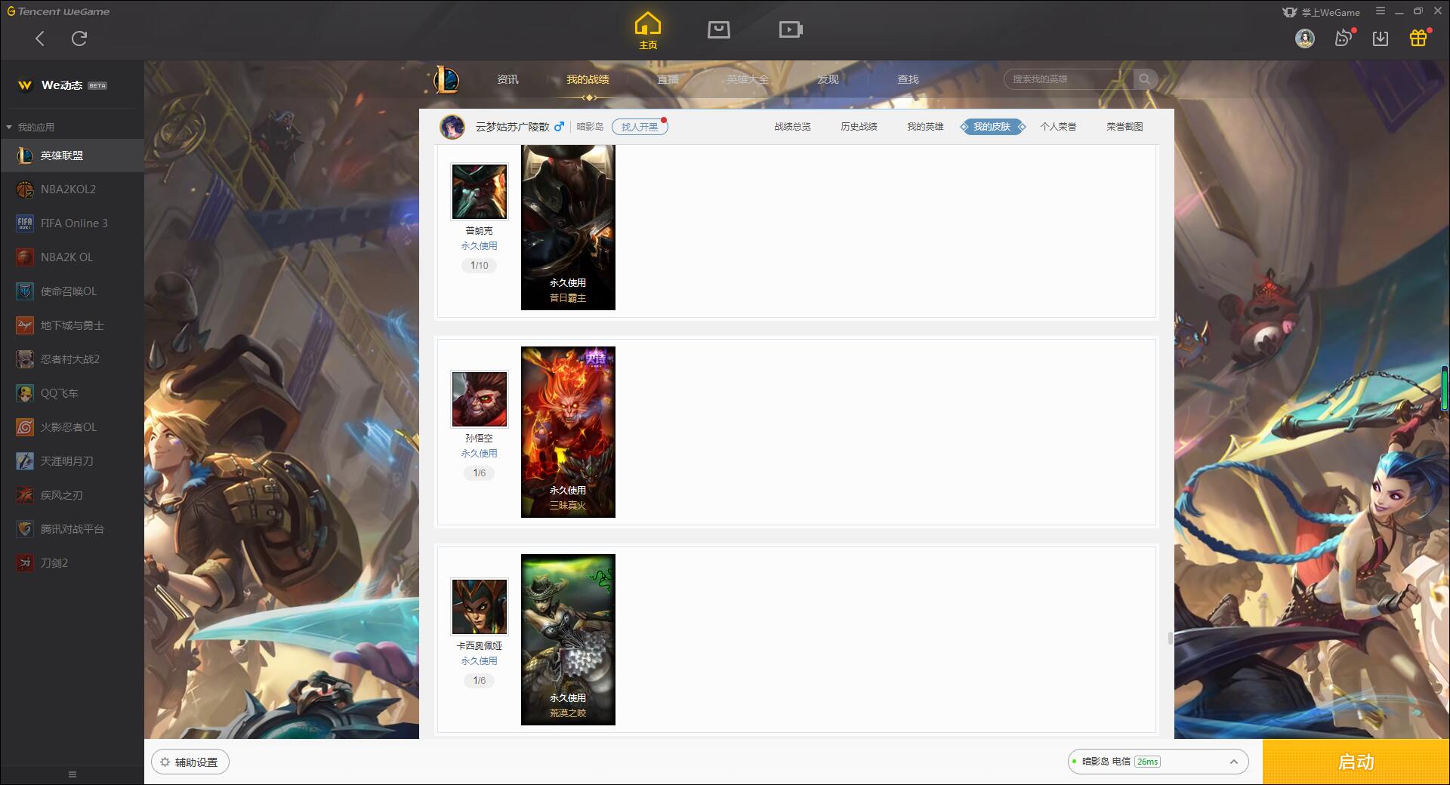Click 永久使用 under 普朗克
Viewport: 1450px width, 785px height.
480,246
